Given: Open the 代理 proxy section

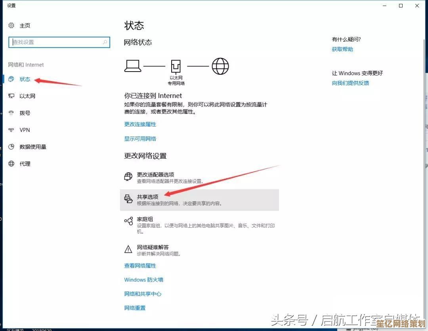Looking at the screenshot, I should (x=25, y=164).
